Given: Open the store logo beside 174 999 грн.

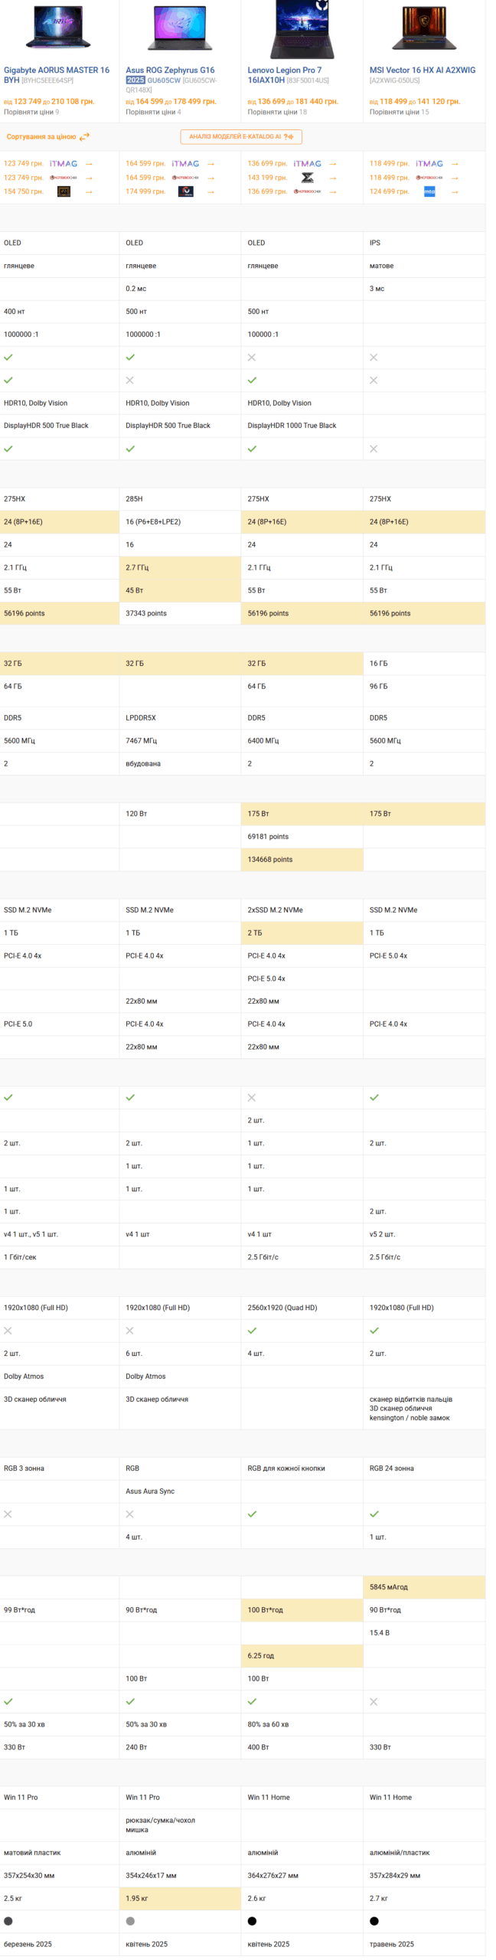Looking at the screenshot, I should click(185, 192).
